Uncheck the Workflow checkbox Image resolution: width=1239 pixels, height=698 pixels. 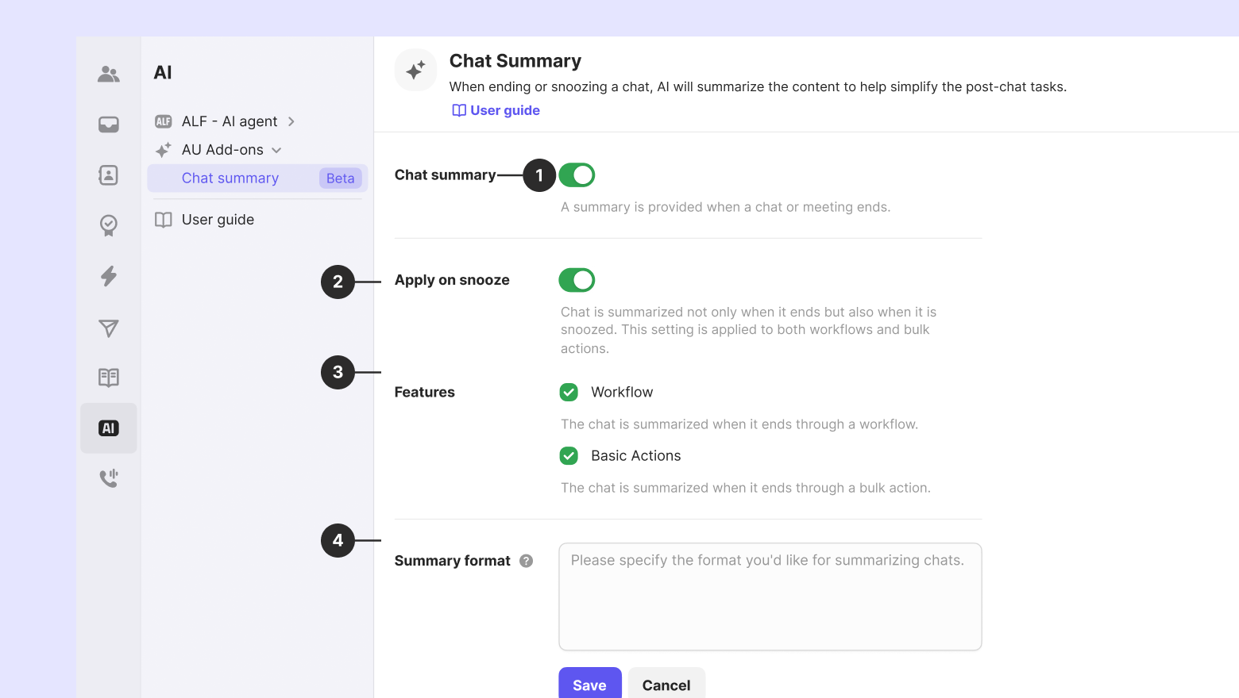(x=569, y=392)
